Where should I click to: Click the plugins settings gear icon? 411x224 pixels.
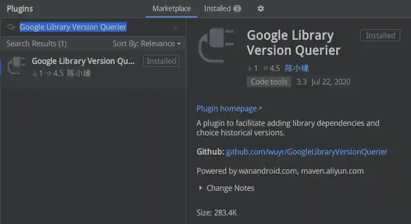pyautogui.click(x=260, y=9)
